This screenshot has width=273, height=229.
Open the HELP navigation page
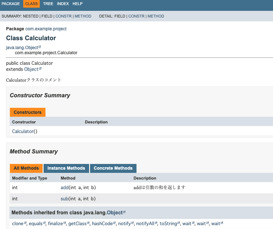(x=77, y=4)
